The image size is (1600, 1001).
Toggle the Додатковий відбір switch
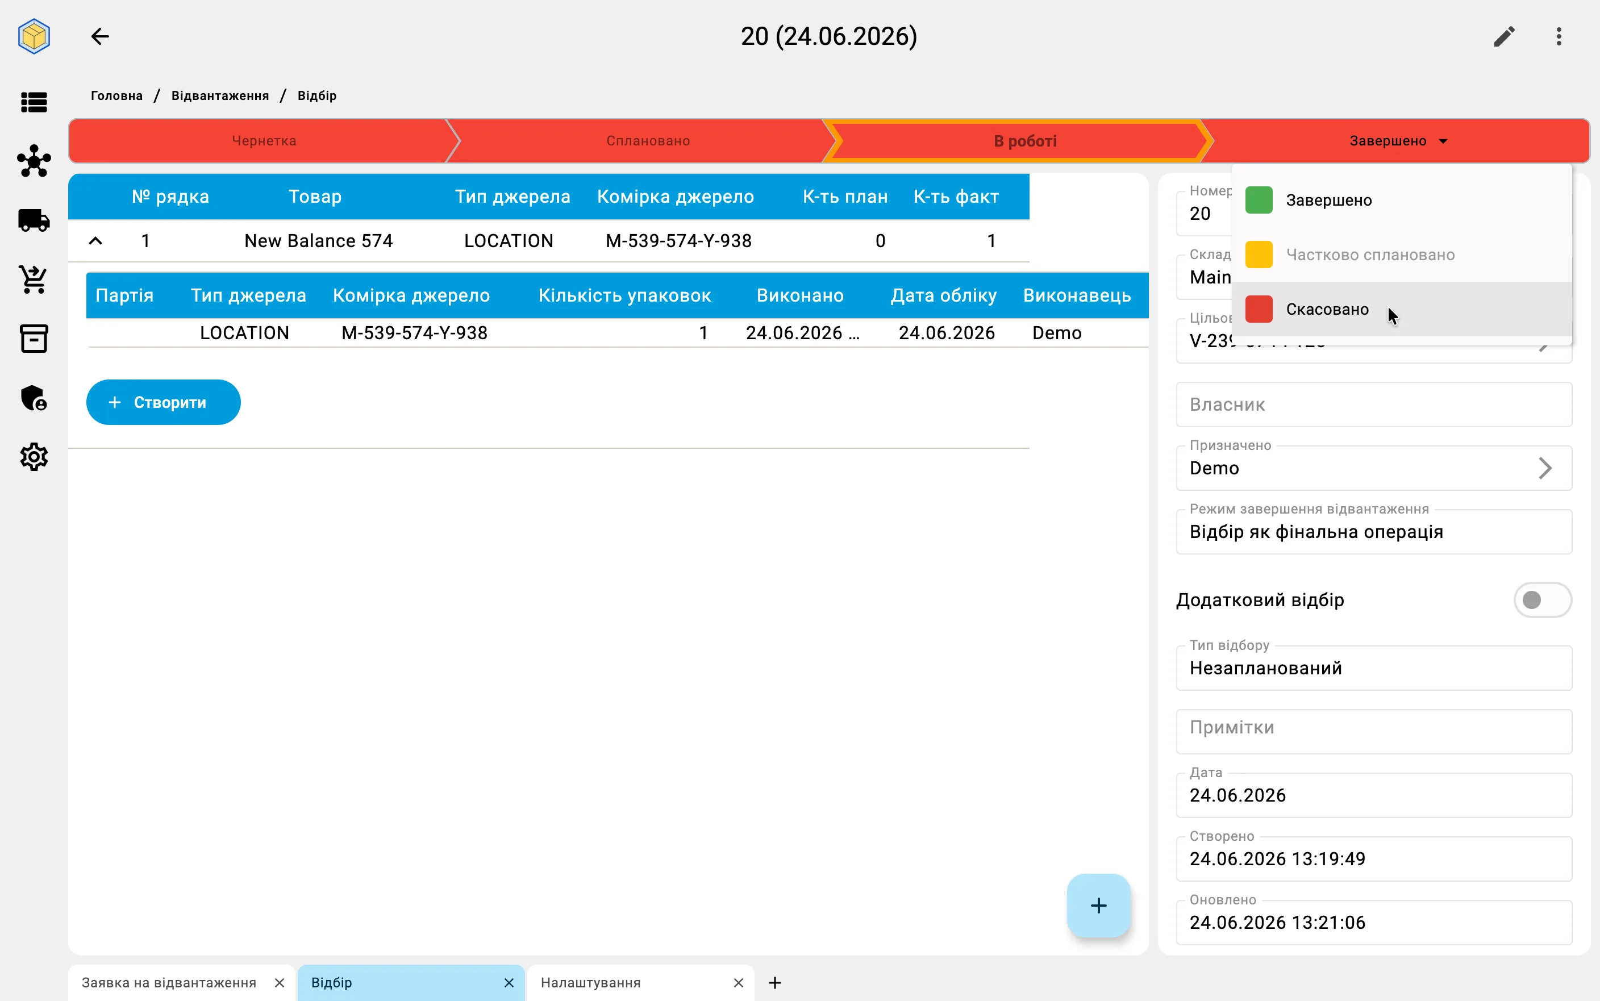tap(1541, 600)
